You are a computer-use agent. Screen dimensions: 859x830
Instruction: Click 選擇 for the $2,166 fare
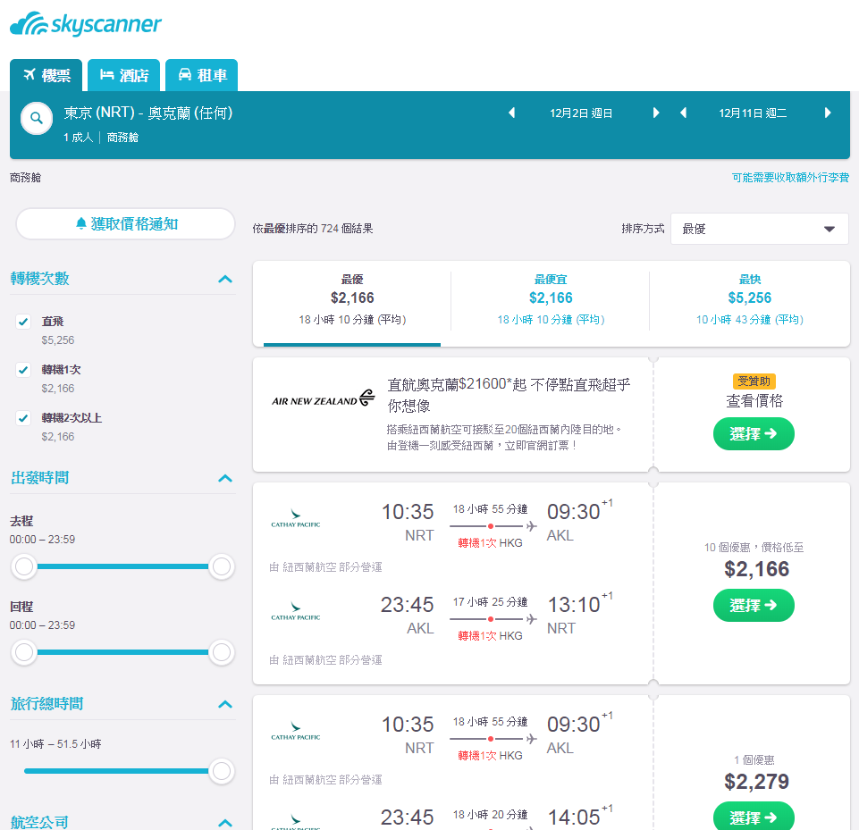pyautogui.click(x=754, y=605)
